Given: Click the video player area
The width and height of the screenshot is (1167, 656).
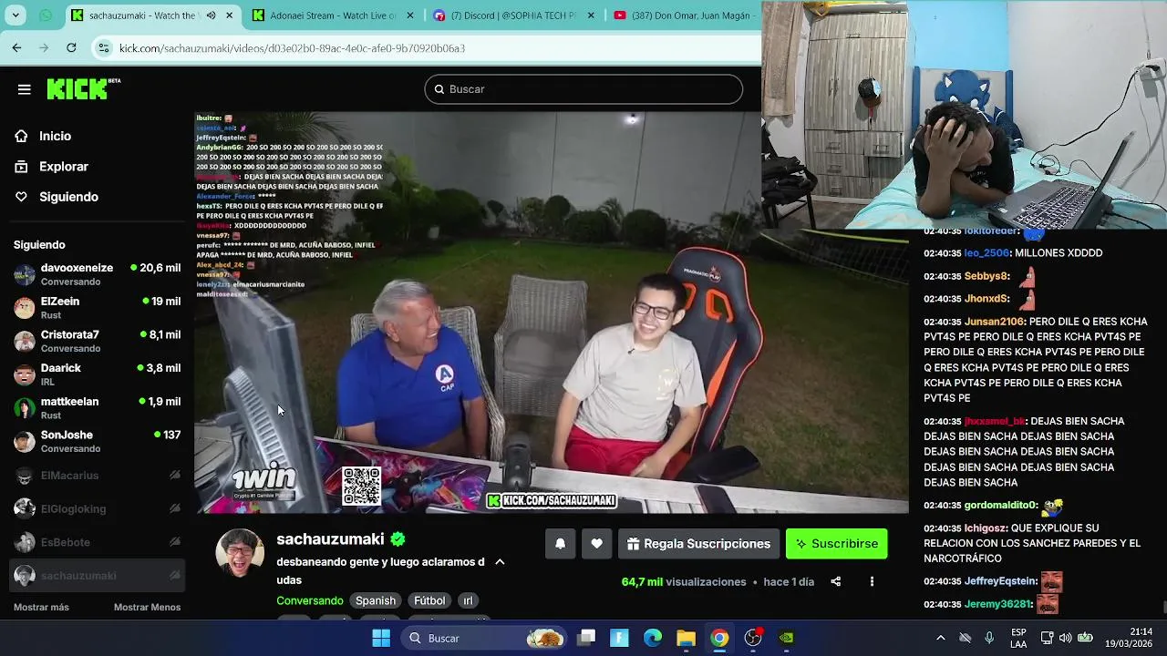Looking at the screenshot, I should tap(551, 313).
